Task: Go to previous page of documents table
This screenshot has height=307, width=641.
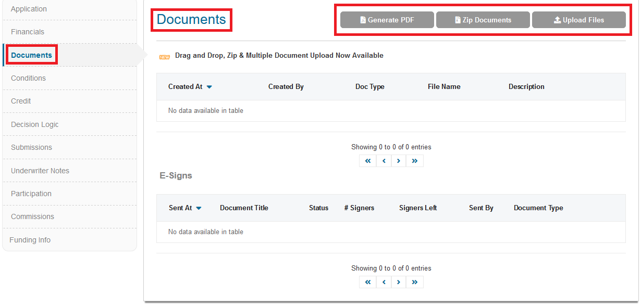Action: (x=384, y=161)
